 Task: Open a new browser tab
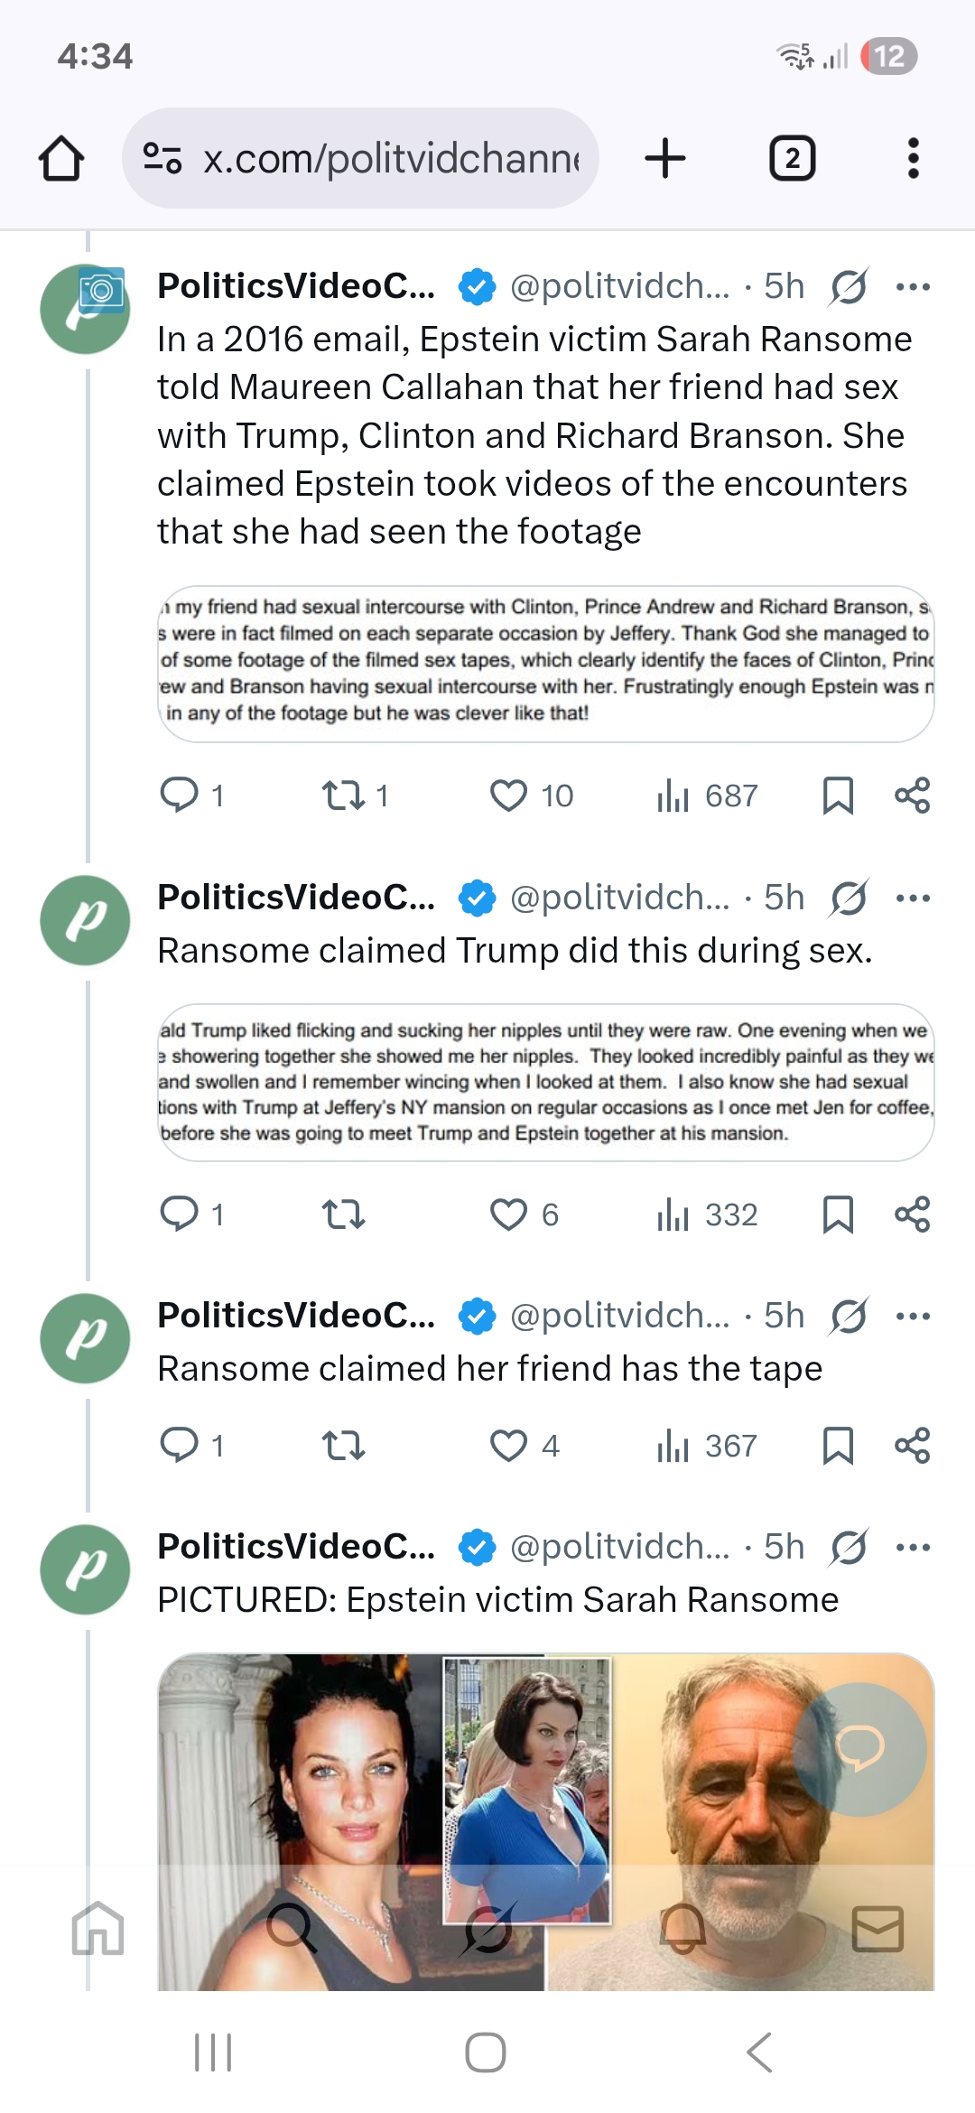665,159
